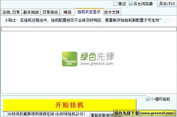This screenshot has height=117, width=177.
Task: Open the 技术支持 tab
Action: [112, 12]
